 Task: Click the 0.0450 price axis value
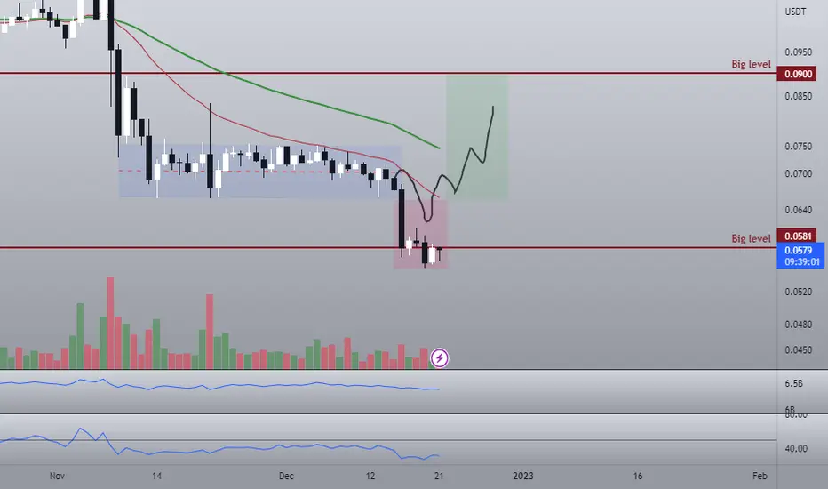[x=798, y=350]
